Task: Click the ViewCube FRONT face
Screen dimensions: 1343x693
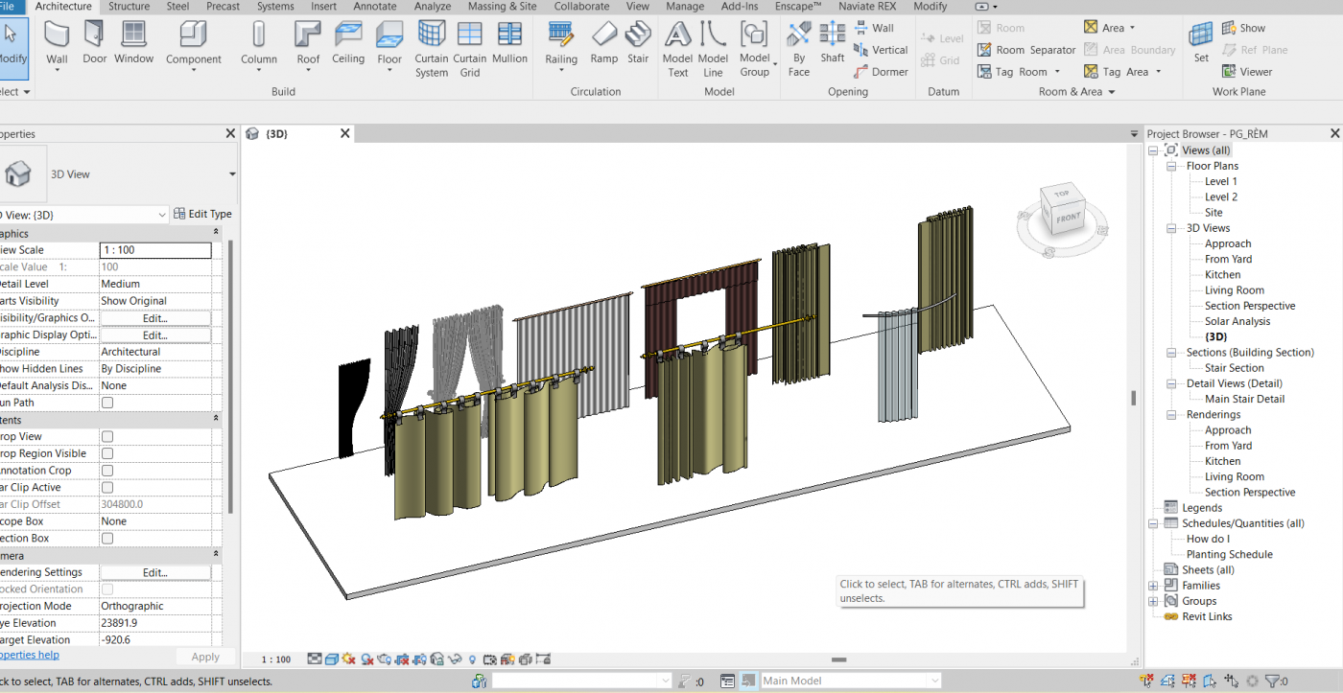Action: click(x=1068, y=219)
